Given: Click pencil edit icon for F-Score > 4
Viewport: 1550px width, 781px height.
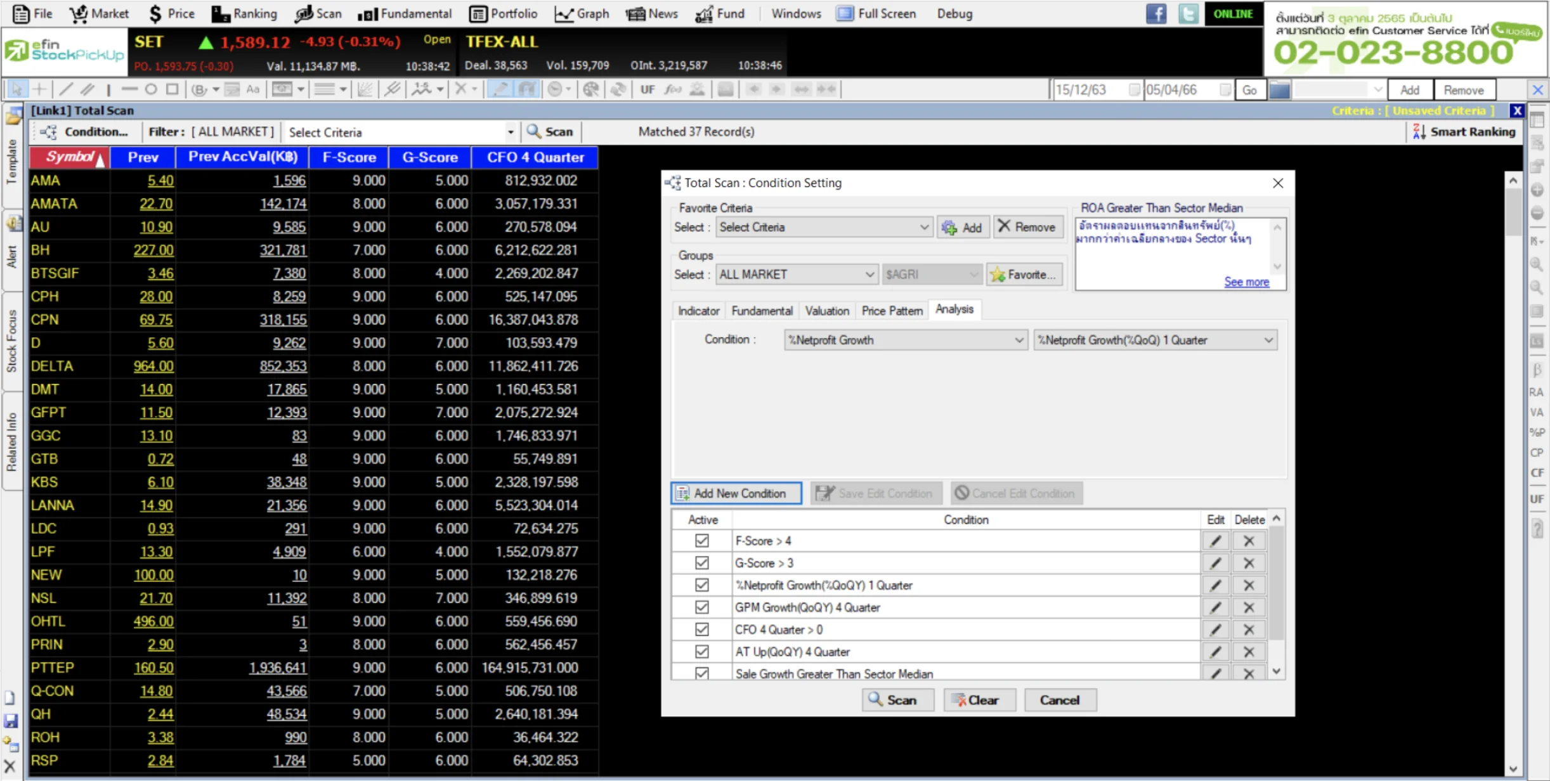Looking at the screenshot, I should point(1215,541).
